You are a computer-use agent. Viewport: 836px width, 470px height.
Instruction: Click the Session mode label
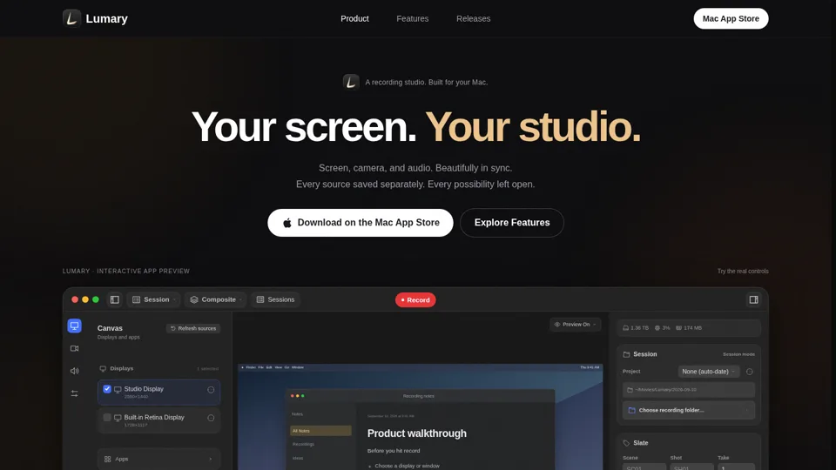click(738, 354)
